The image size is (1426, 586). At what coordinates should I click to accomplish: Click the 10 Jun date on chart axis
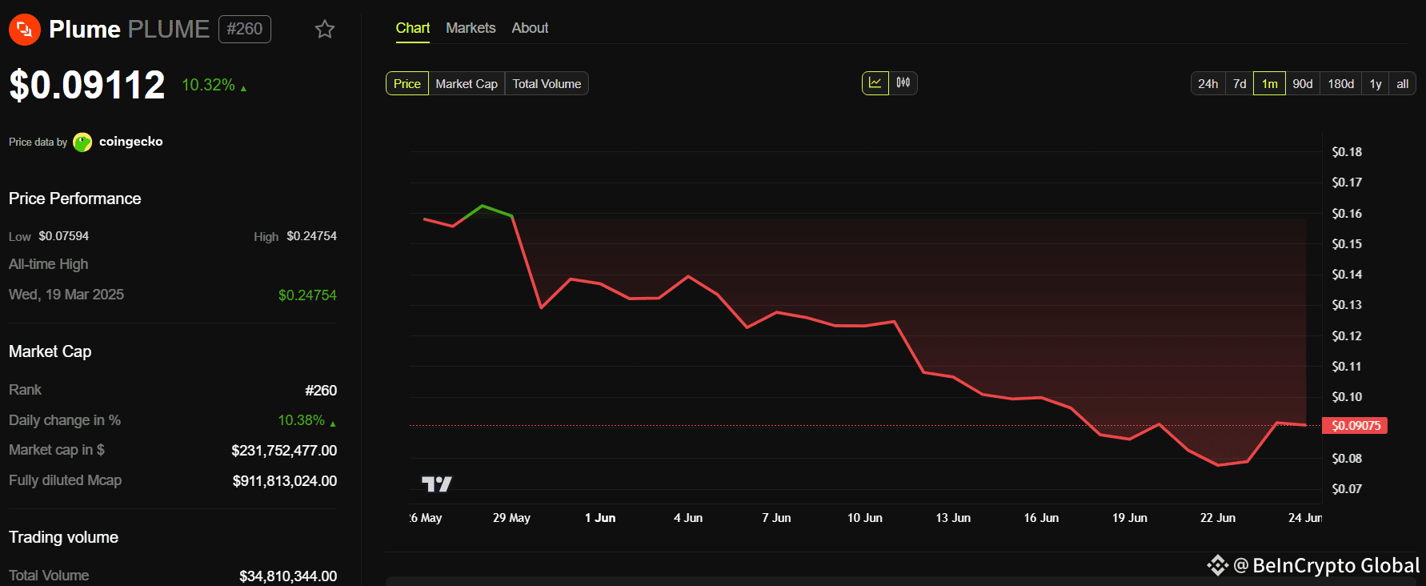coord(865,518)
